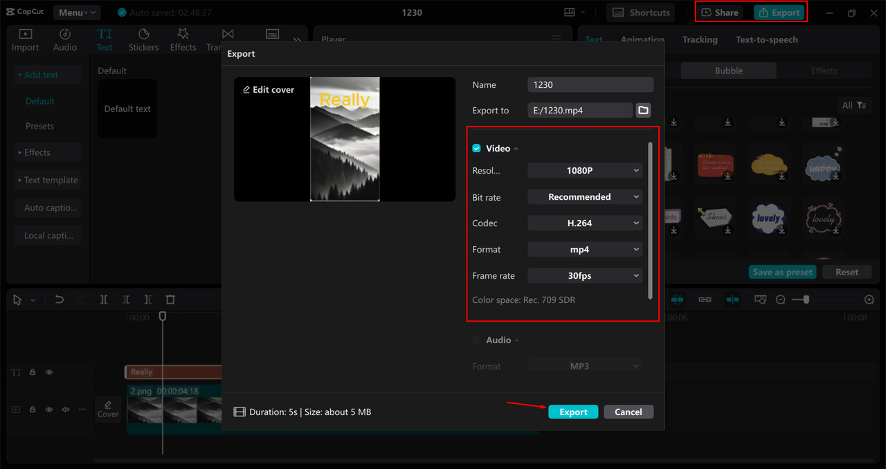Select Auto captions in sidebar
886x469 pixels.
click(x=48, y=208)
